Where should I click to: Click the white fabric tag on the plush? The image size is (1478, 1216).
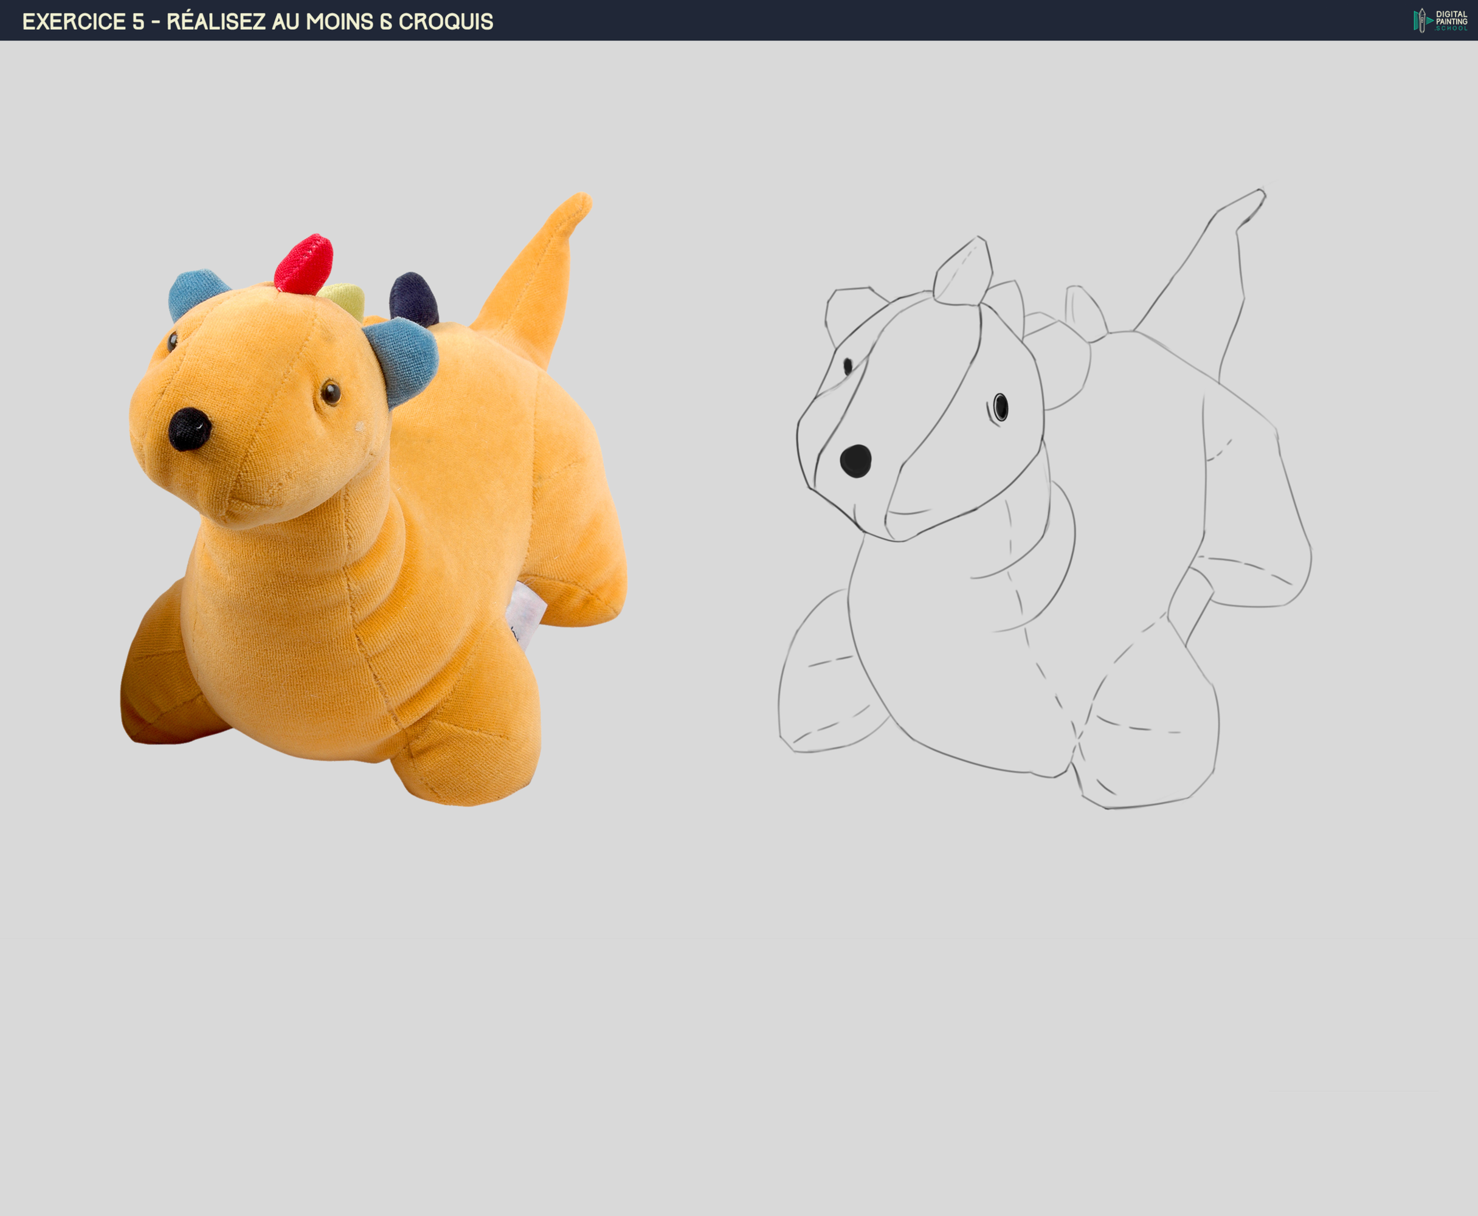[526, 612]
